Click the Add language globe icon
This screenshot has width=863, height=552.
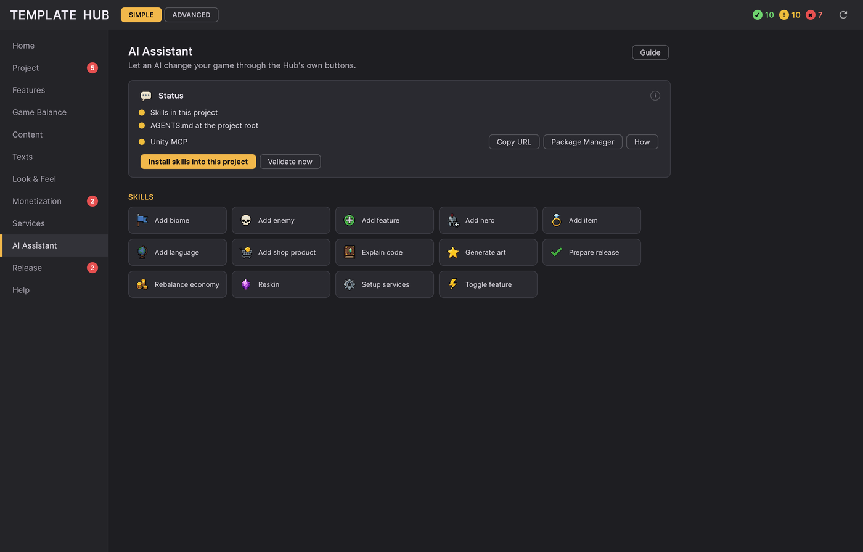142,252
